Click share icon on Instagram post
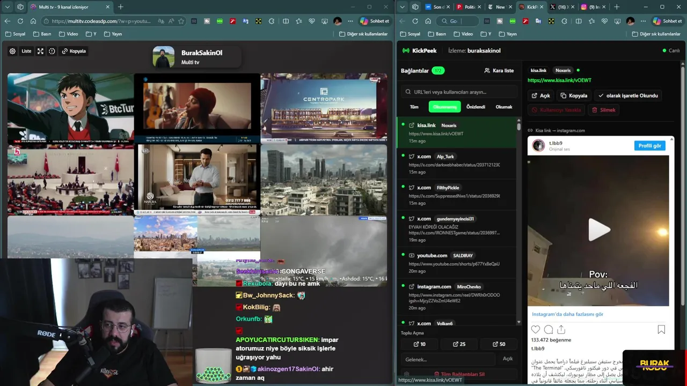 coord(561,330)
